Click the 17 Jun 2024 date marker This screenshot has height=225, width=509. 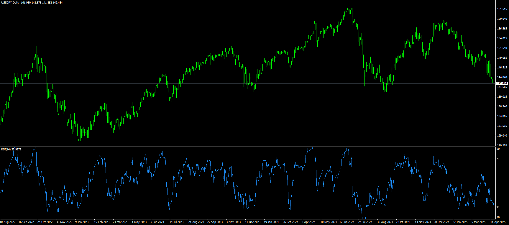(347, 222)
